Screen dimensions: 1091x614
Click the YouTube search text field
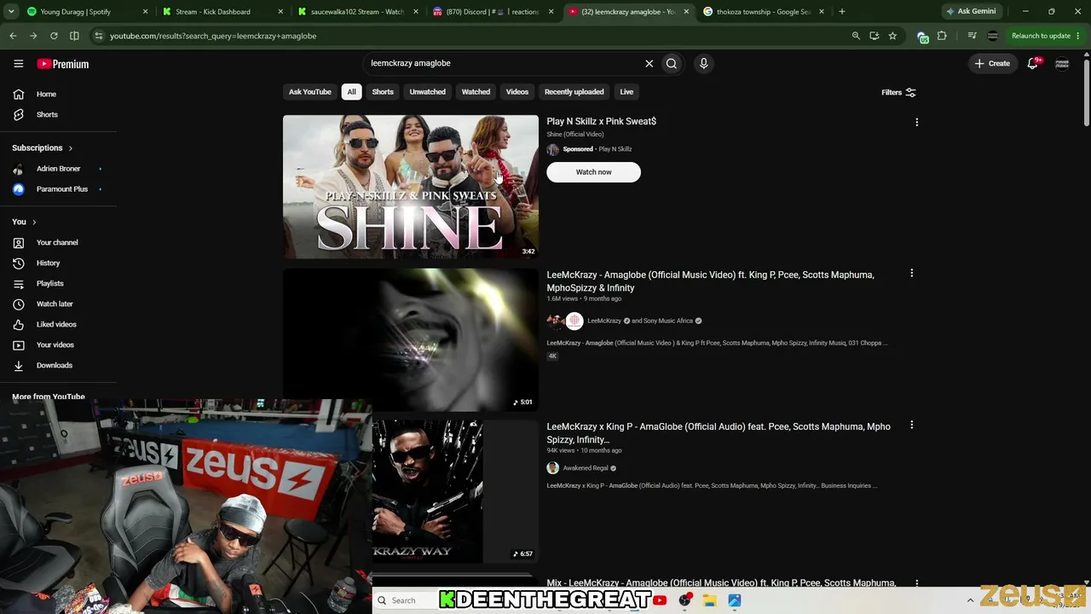(503, 63)
